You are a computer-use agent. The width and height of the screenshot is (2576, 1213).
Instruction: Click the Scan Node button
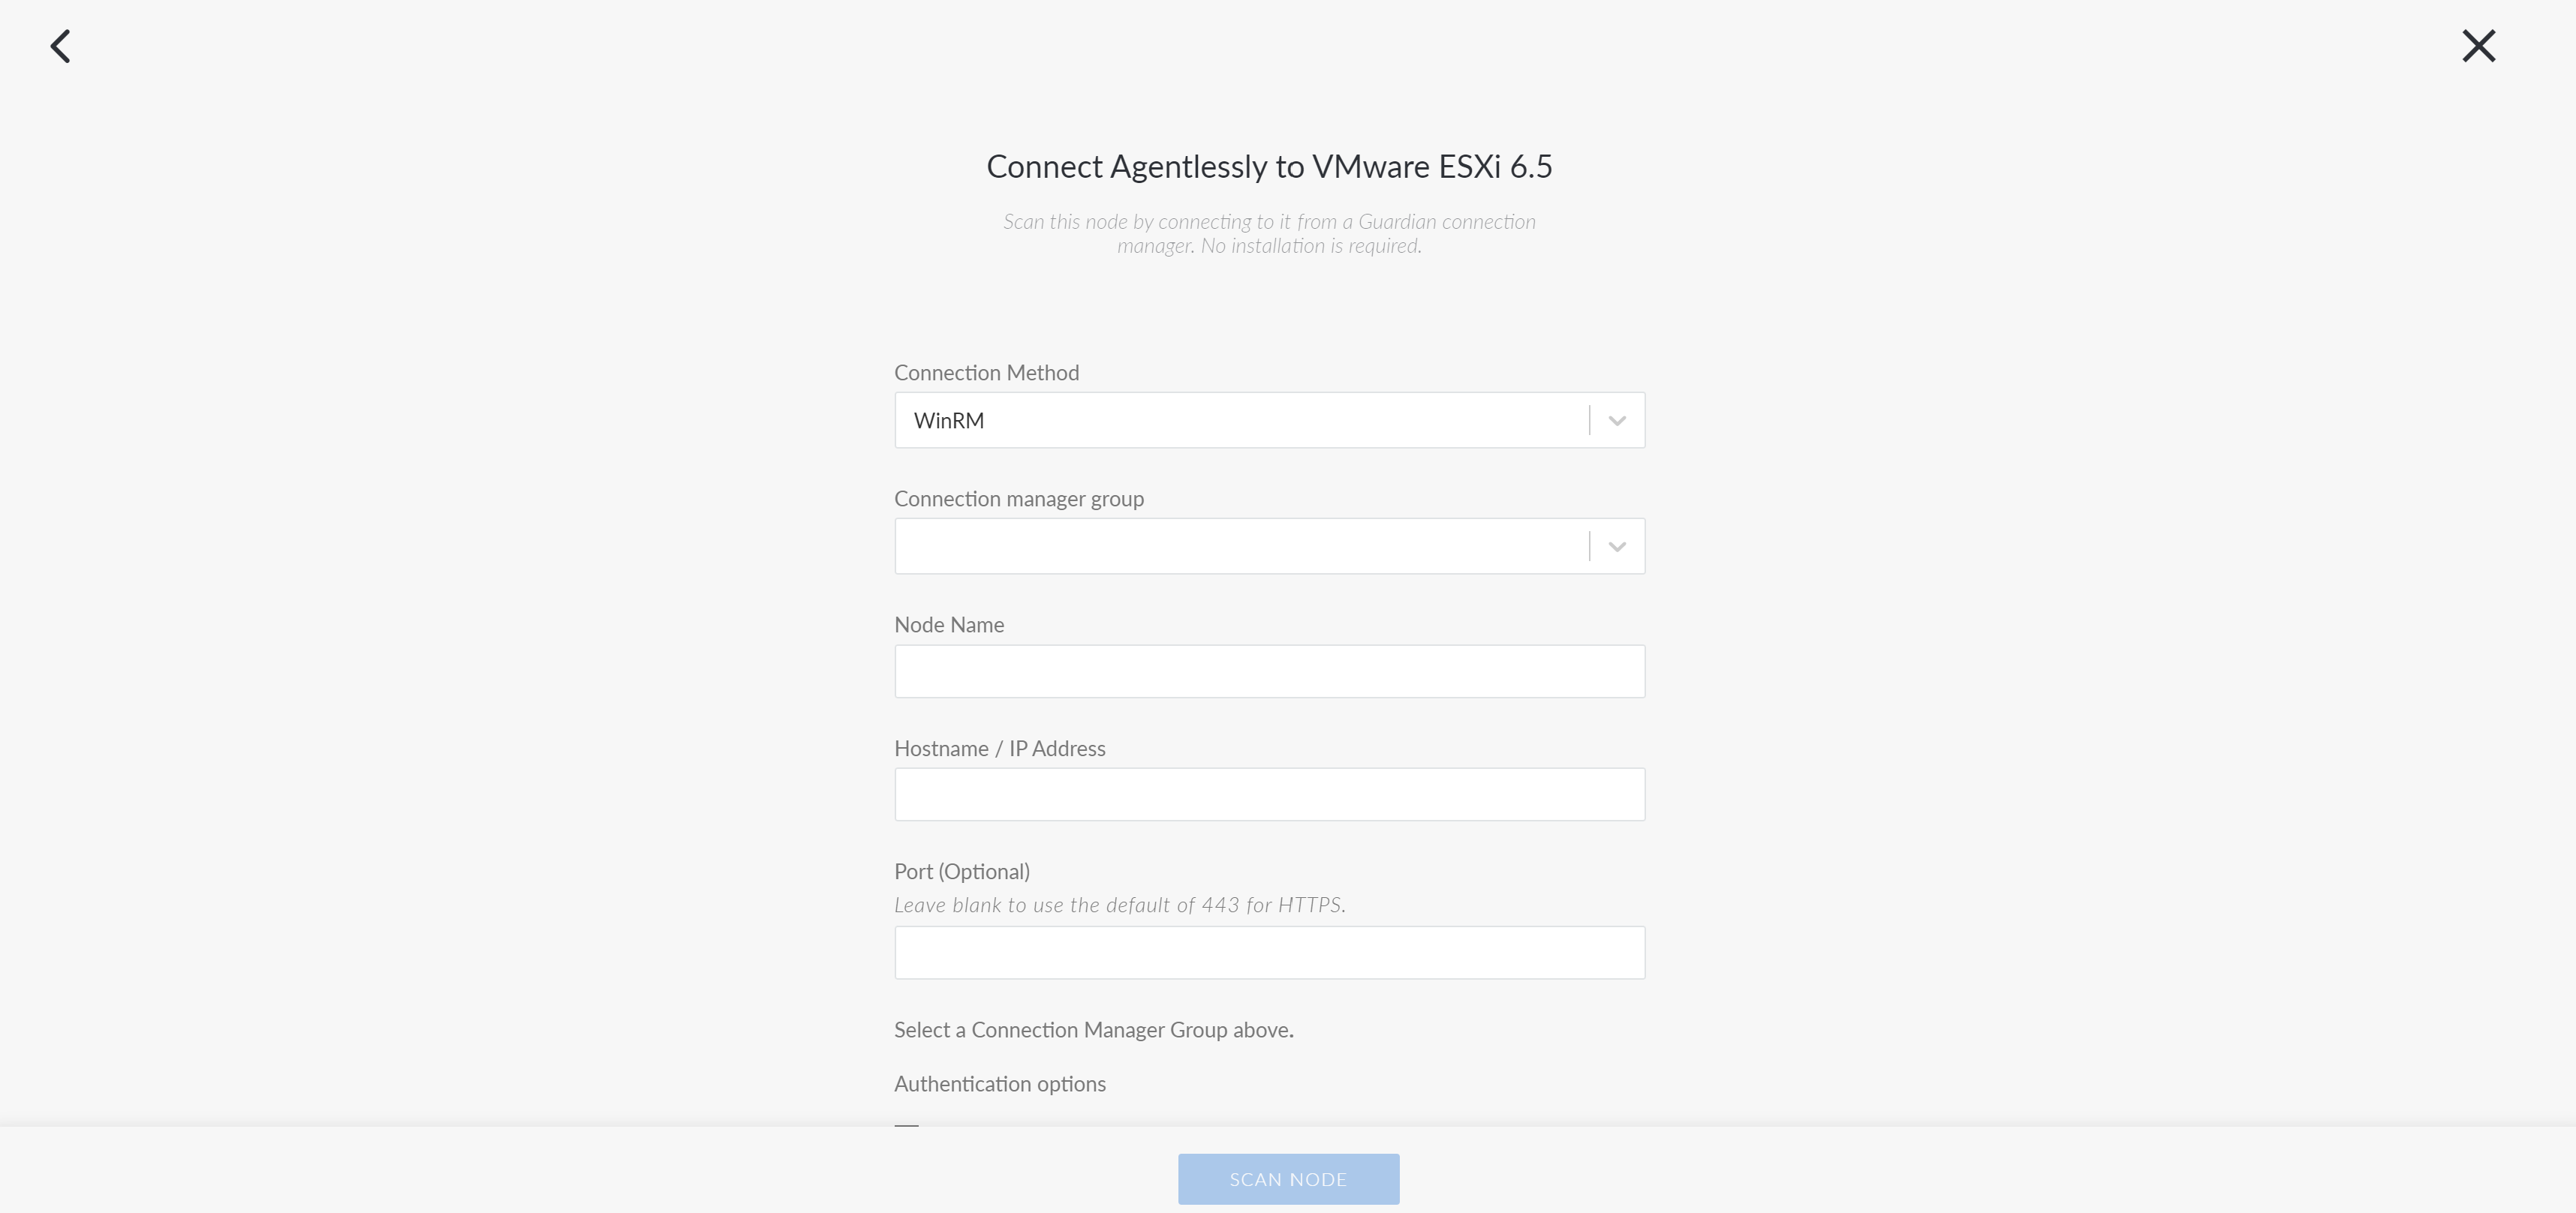coord(1288,1179)
